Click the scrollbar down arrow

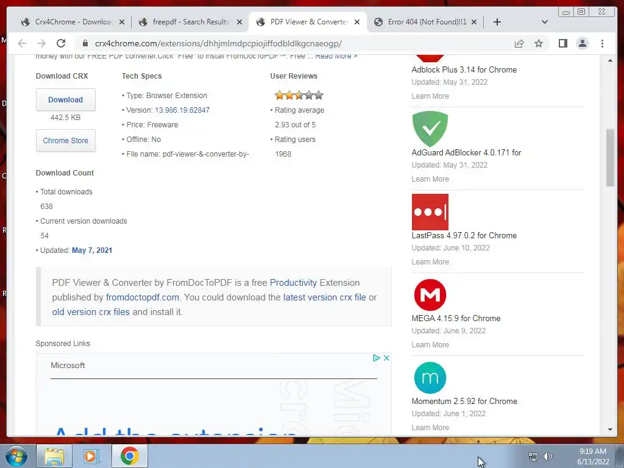[x=610, y=430]
